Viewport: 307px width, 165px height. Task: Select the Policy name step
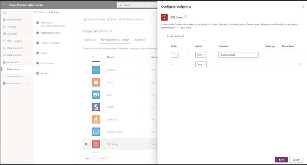(x=47, y=23)
